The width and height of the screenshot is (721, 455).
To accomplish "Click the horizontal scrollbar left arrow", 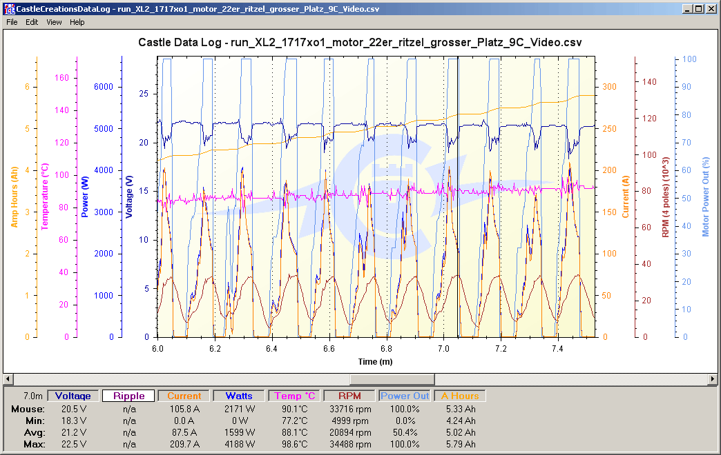I will pos(8,379).
